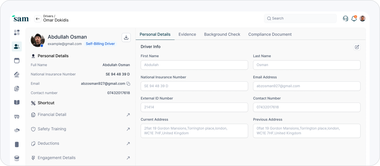Open the Financial Detail shortcut

coord(52,114)
